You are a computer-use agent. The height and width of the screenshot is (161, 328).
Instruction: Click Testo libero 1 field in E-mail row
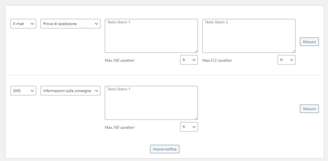[151, 36]
